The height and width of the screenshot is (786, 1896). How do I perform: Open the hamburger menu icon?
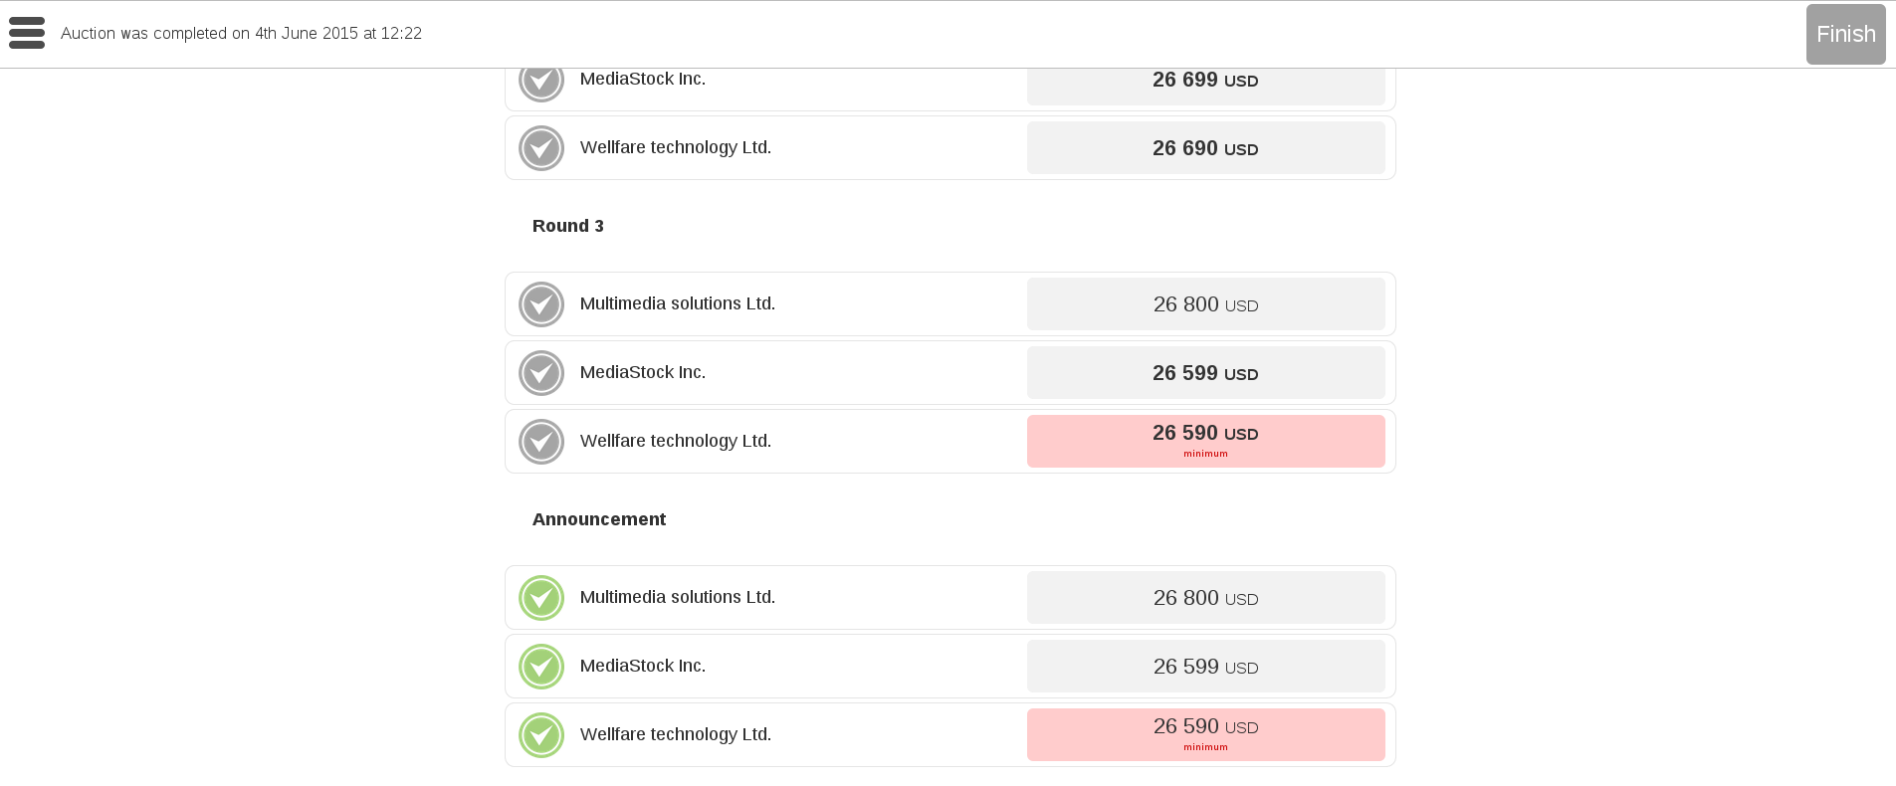click(x=27, y=33)
